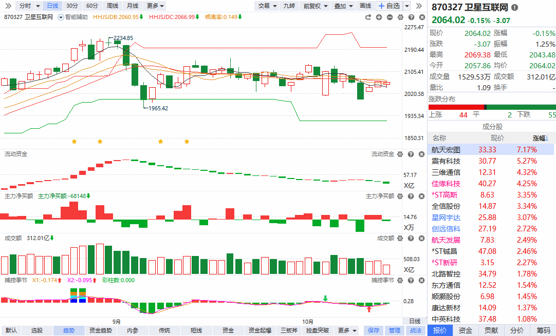The width and height of the screenshot is (556, 336).
Task: Open settings gear for 捕捞季节 indicator
Action: tap(401, 280)
